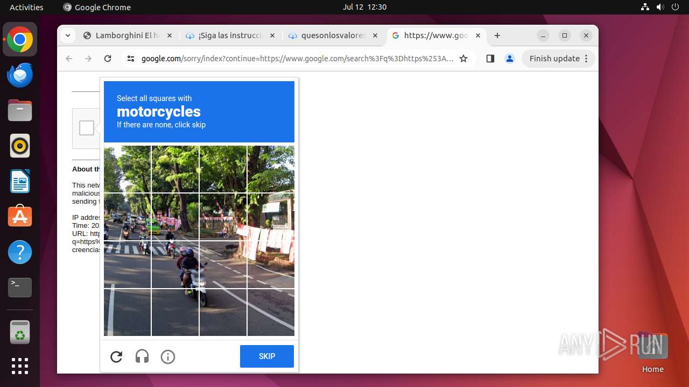Open volume icon in system tray
This screenshot has height=387, width=689.
pyautogui.click(x=660, y=7)
